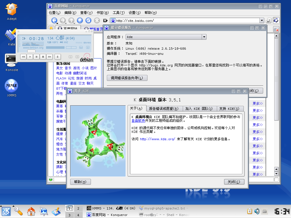Click 关闭(C) in the About KDE dialog

coord(234,182)
